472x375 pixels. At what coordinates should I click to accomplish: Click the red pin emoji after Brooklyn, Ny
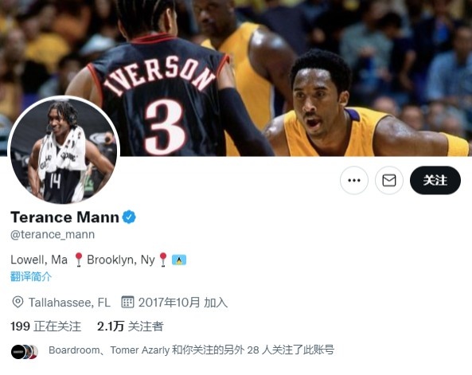point(163,260)
